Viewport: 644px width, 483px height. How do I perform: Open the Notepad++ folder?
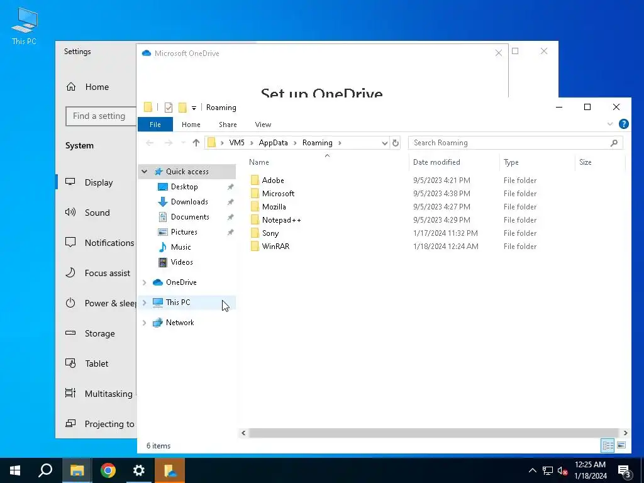click(x=281, y=219)
